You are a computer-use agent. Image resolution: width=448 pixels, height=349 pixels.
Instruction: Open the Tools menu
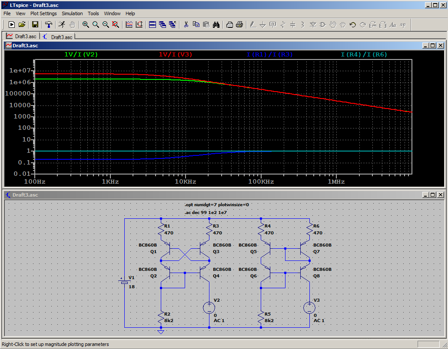[93, 13]
